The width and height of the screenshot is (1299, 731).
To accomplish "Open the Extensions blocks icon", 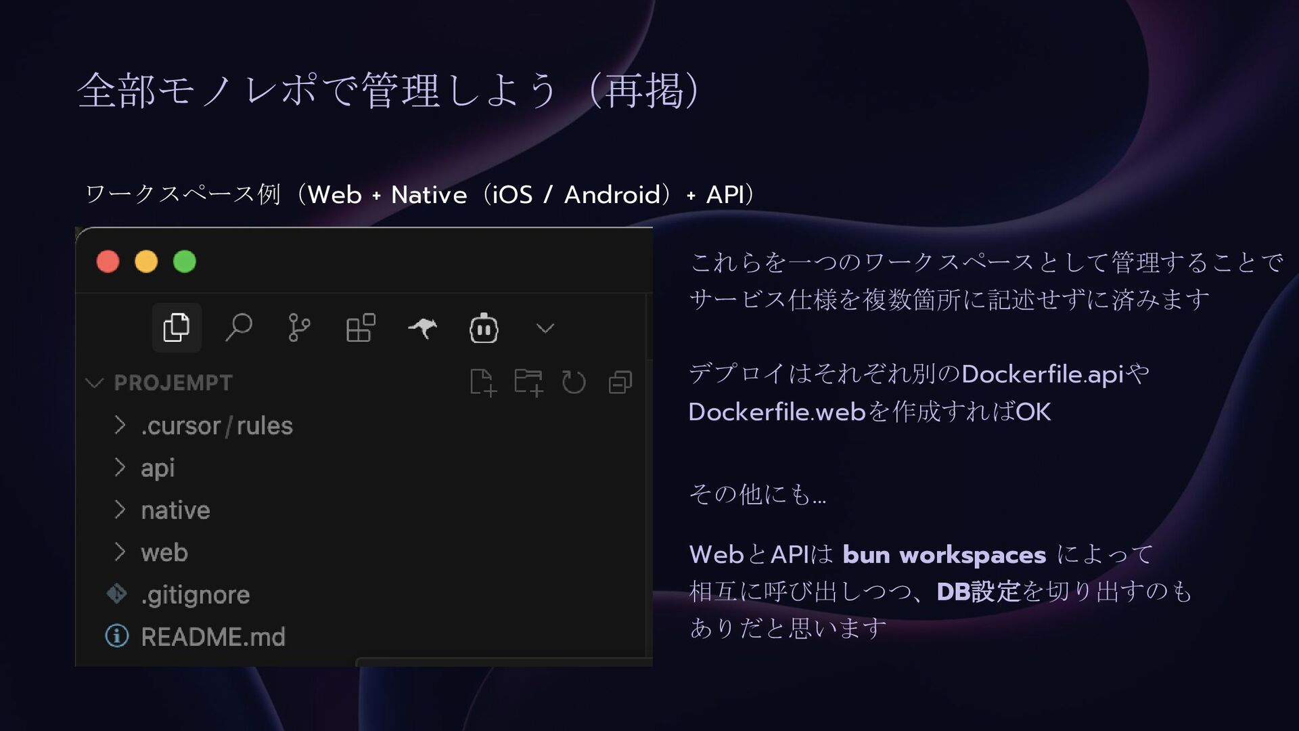I will tap(360, 328).
